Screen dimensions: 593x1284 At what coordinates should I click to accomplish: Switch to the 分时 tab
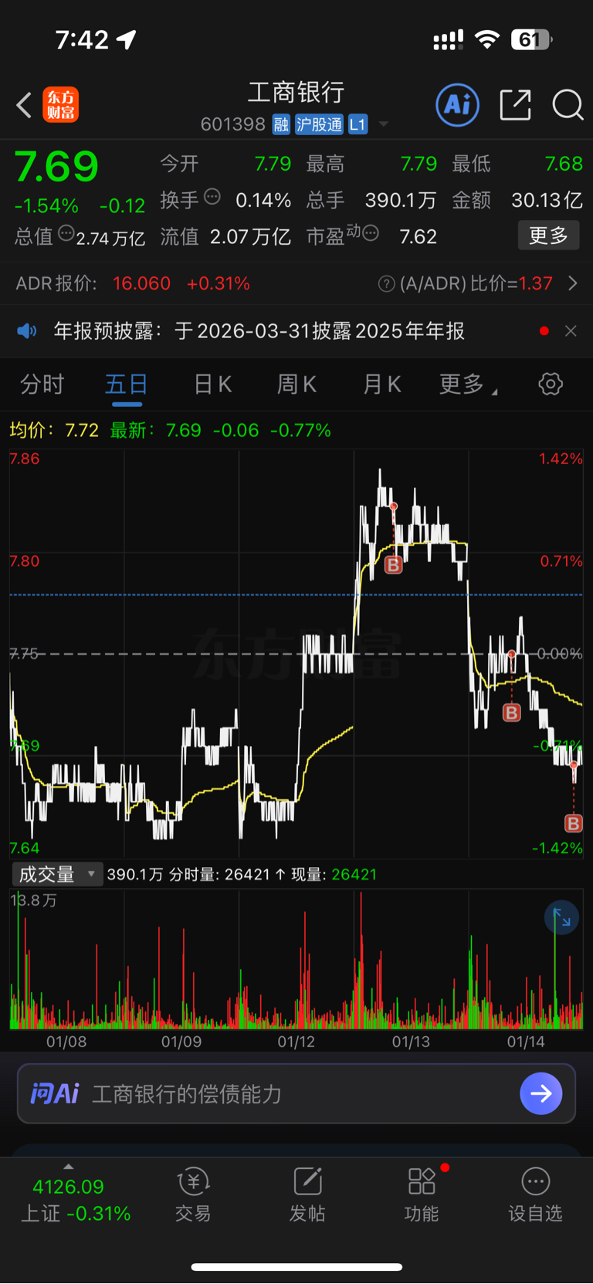42,384
